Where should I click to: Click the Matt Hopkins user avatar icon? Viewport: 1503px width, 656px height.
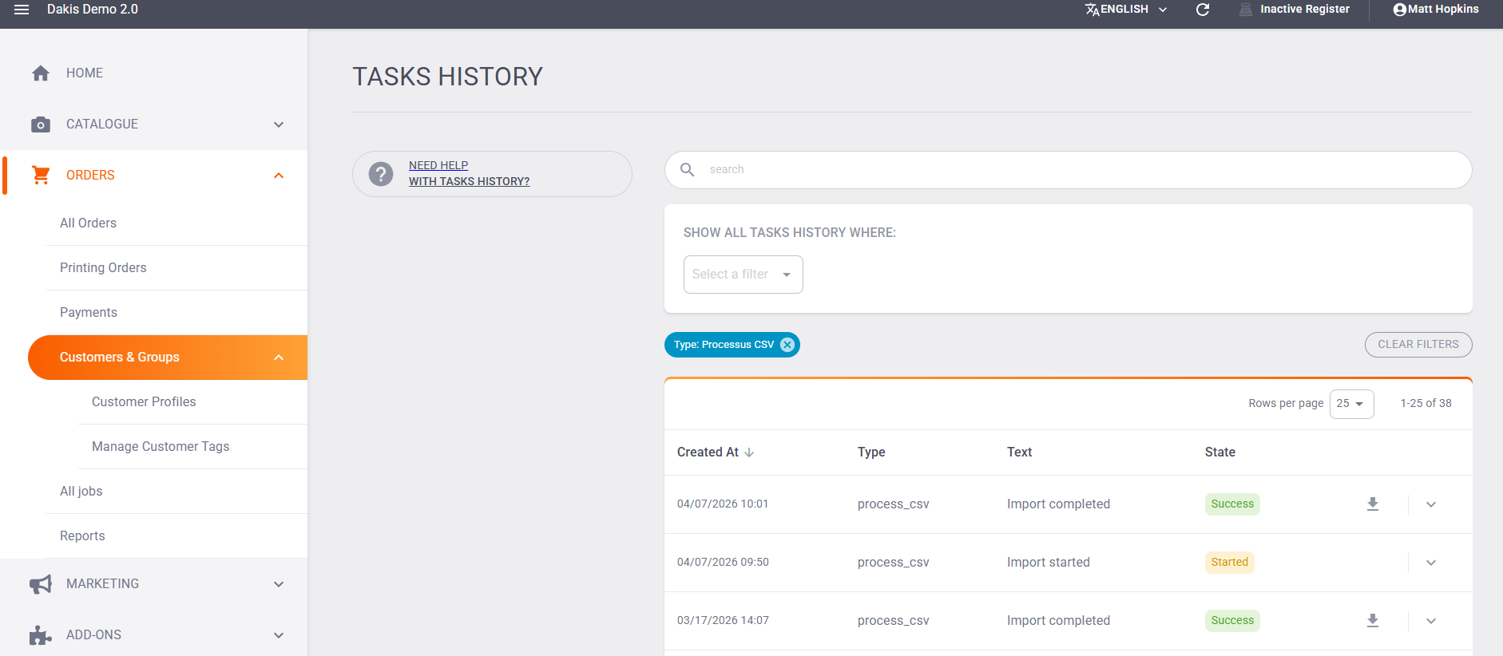click(1400, 10)
